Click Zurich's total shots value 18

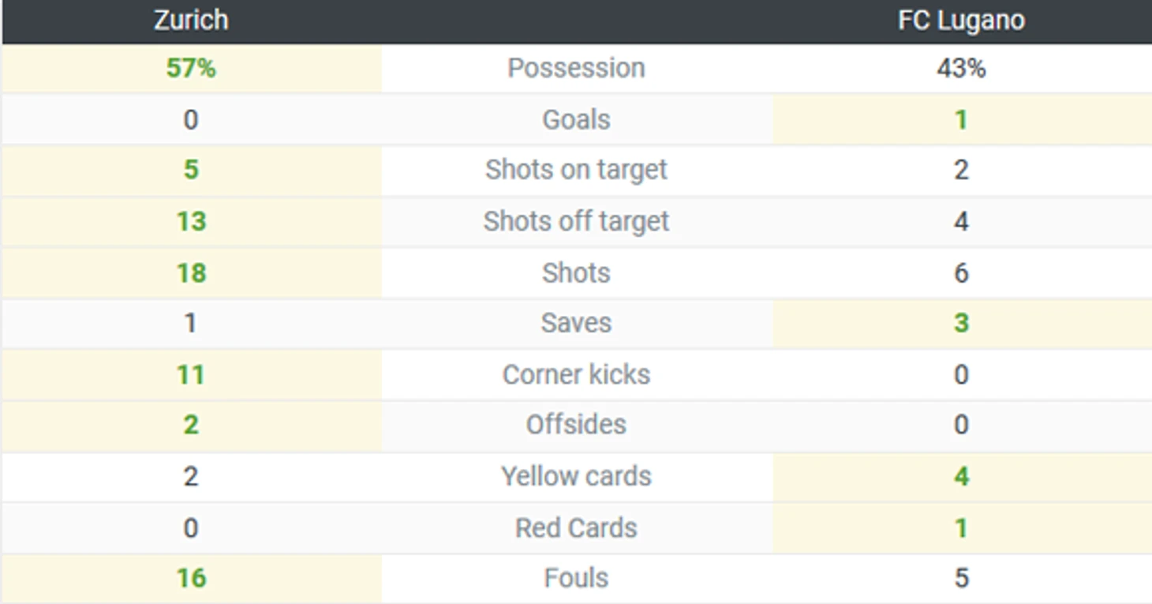coord(191,273)
